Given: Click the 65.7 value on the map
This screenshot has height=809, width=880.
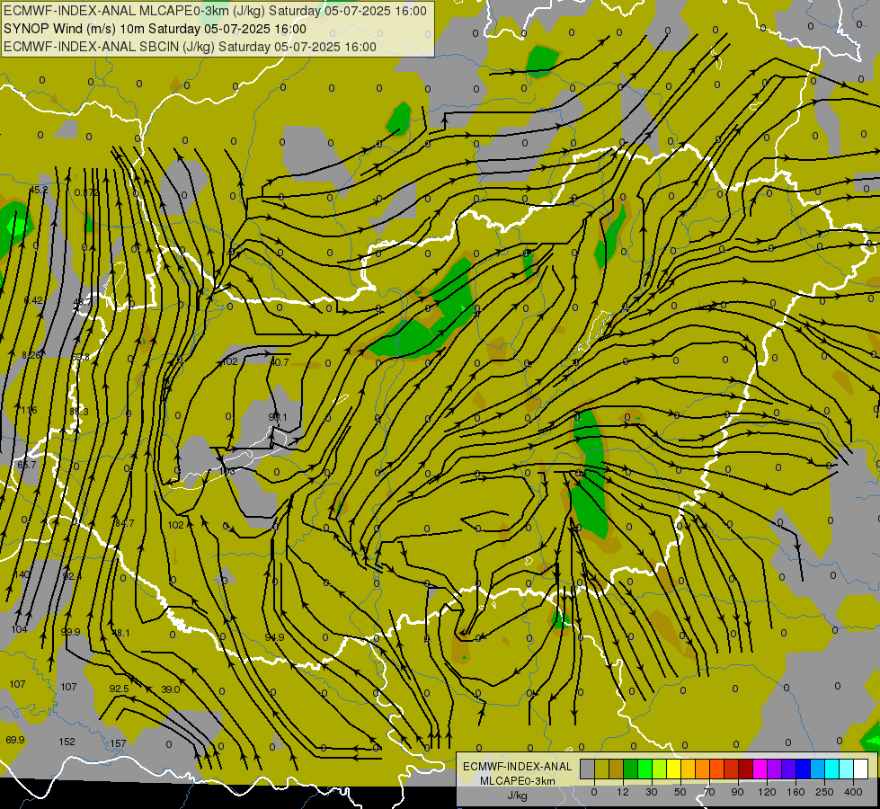Looking at the screenshot, I should point(26,465).
